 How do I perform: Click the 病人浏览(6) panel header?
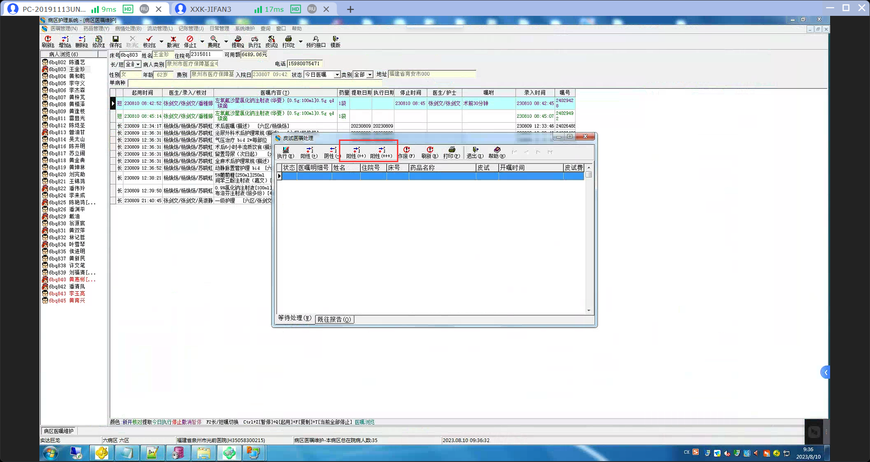click(x=63, y=54)
